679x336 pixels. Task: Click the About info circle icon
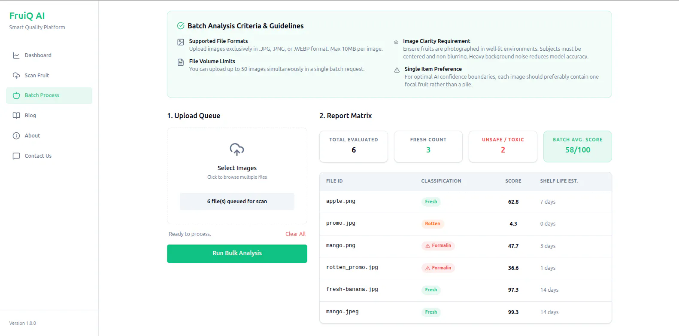tap(16, 136)
